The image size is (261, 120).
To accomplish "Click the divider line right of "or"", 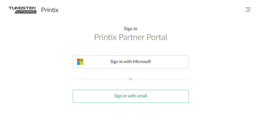I will pos(162,79).
